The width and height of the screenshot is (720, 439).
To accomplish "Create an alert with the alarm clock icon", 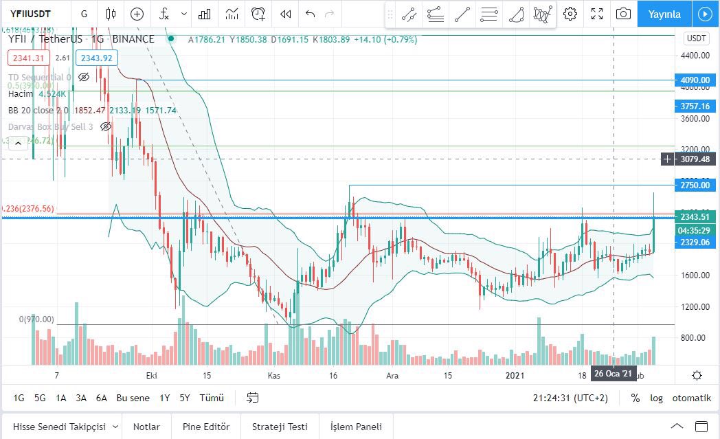I will (258, 14).
